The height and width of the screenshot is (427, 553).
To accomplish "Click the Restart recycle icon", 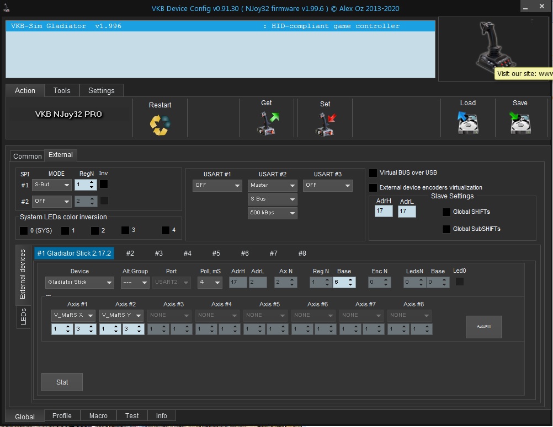I will click(160, 125).
